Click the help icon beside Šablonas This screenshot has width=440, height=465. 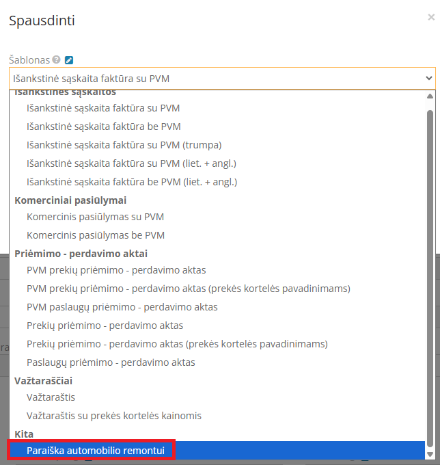click(x=56, y=60)
